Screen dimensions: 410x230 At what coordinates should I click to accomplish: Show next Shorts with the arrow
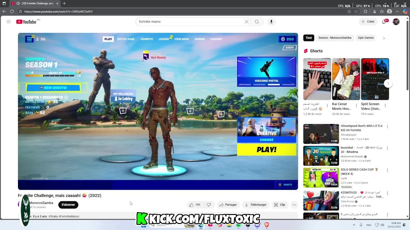388,83
